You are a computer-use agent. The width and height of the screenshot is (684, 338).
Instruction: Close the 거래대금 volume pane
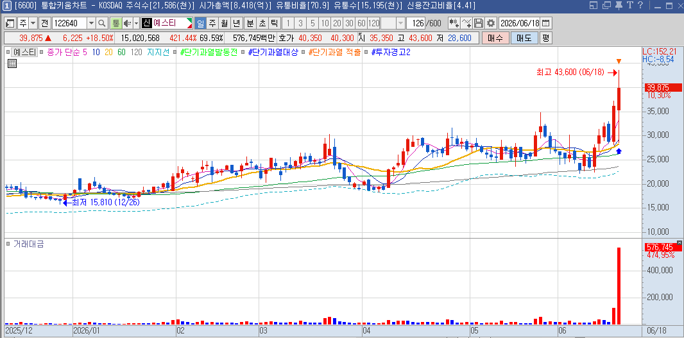(679, 242)
